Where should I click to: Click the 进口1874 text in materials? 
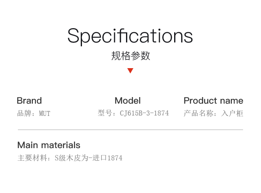coord(108,158)
